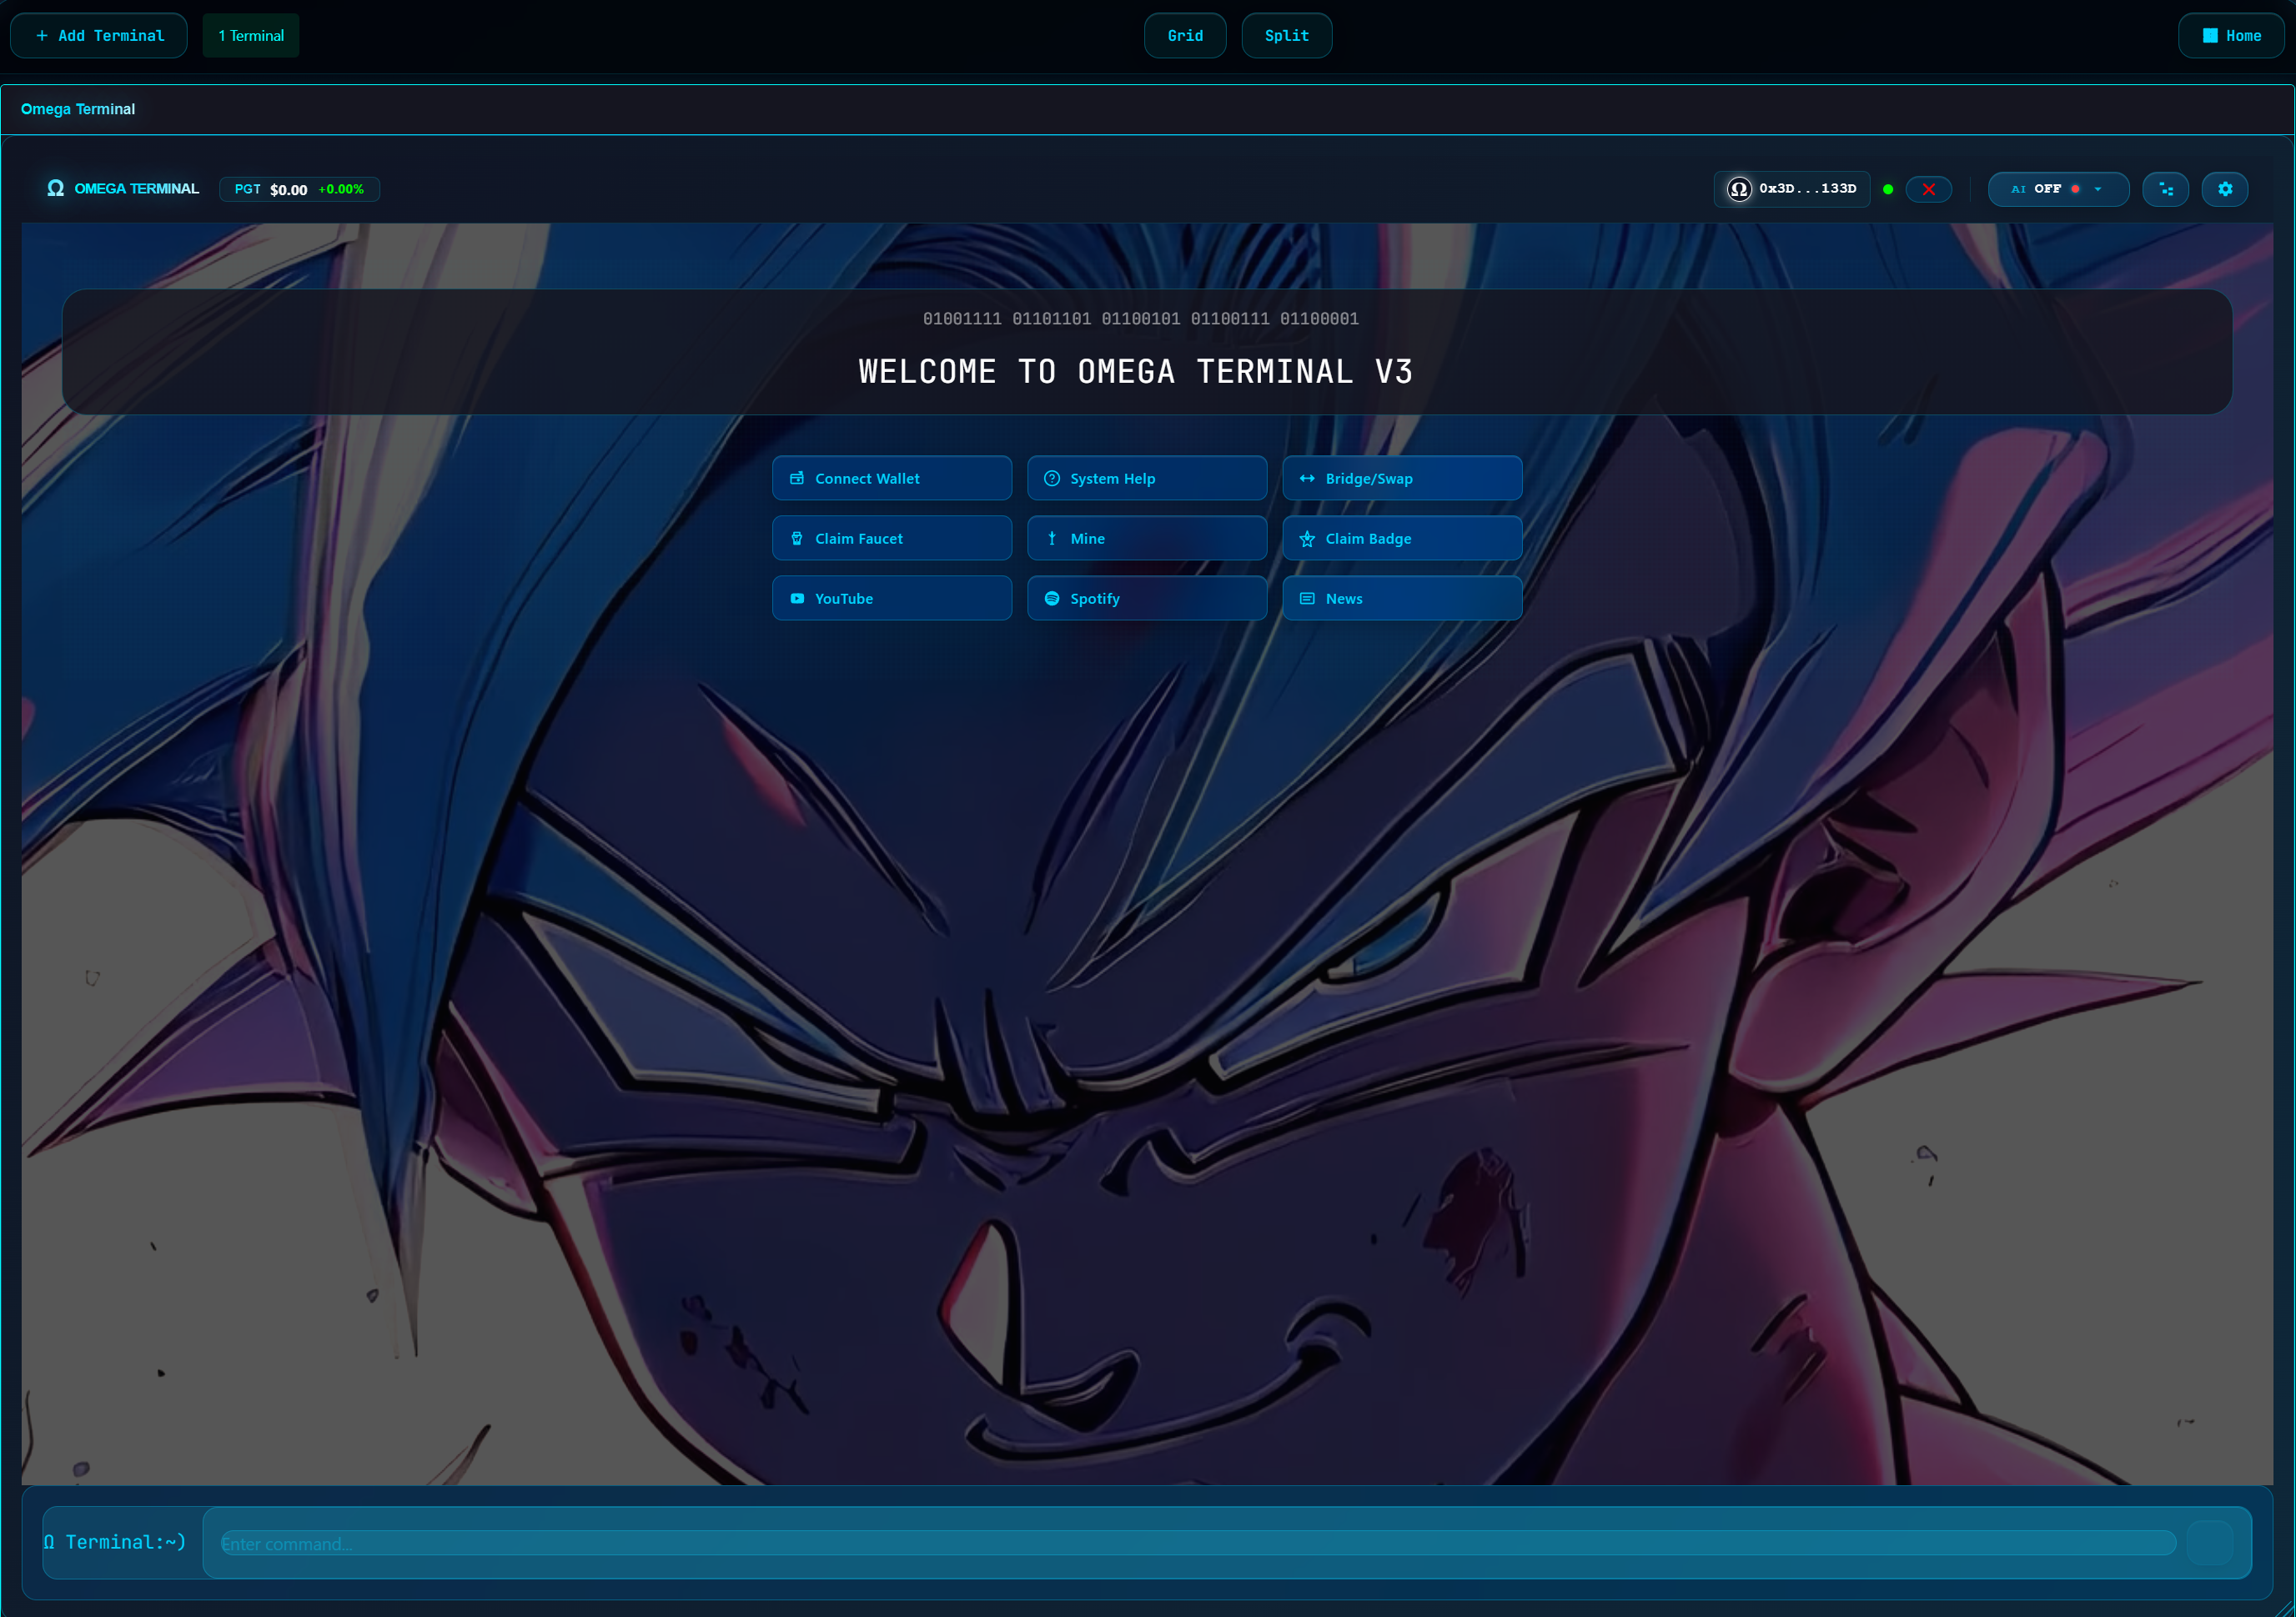Switch to Grid layout view
The width and height of the screenshot is (2296, 1617).
pos(1185,36)
